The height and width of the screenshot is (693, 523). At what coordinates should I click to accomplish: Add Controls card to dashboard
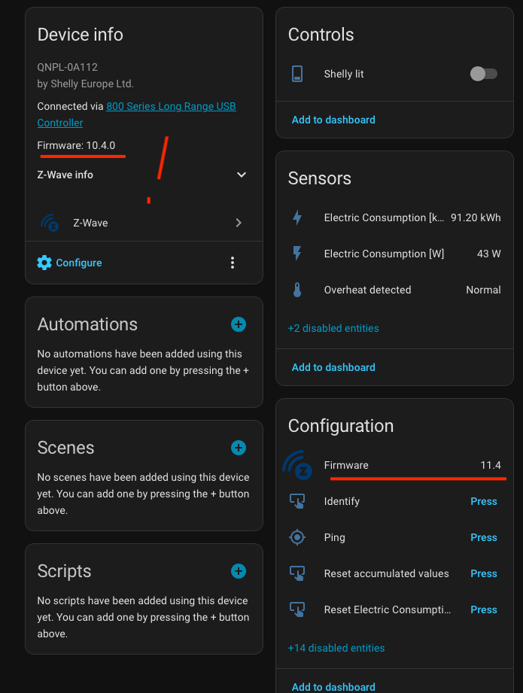333,120
